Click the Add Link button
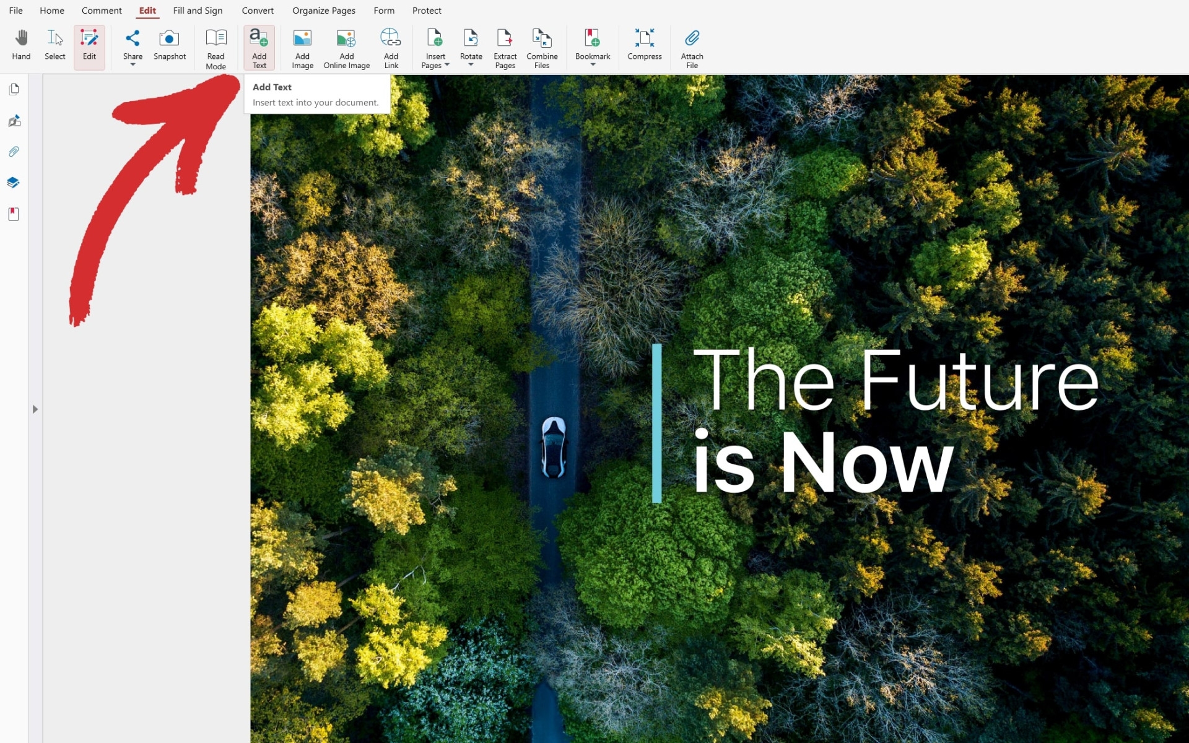This screenshot has width=1189, height=743. click(x=391, y=46)
